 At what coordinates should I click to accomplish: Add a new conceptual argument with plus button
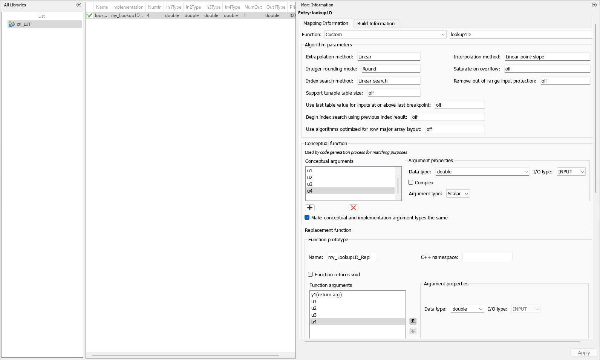tap(310, 208)
